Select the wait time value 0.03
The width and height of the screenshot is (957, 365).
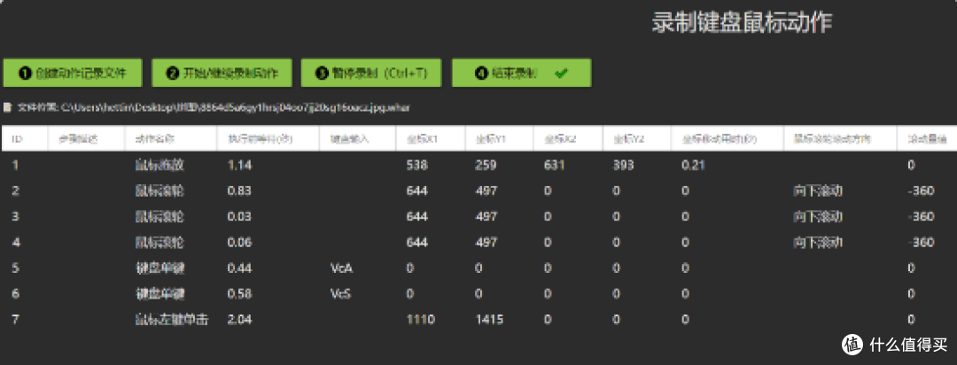(x=239, y=217)
